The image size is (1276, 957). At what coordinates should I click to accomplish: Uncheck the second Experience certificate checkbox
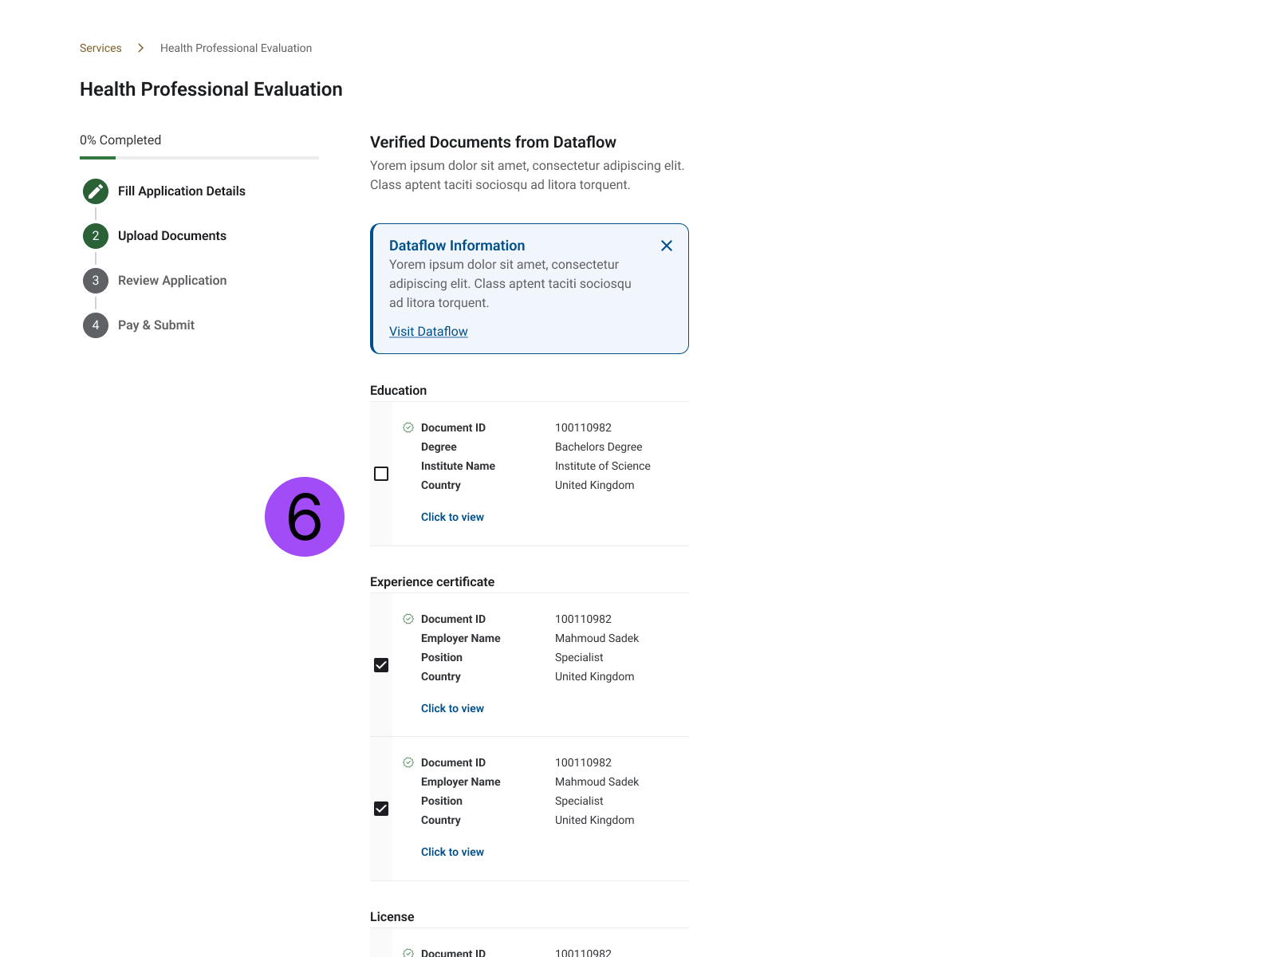coord(381,809)
